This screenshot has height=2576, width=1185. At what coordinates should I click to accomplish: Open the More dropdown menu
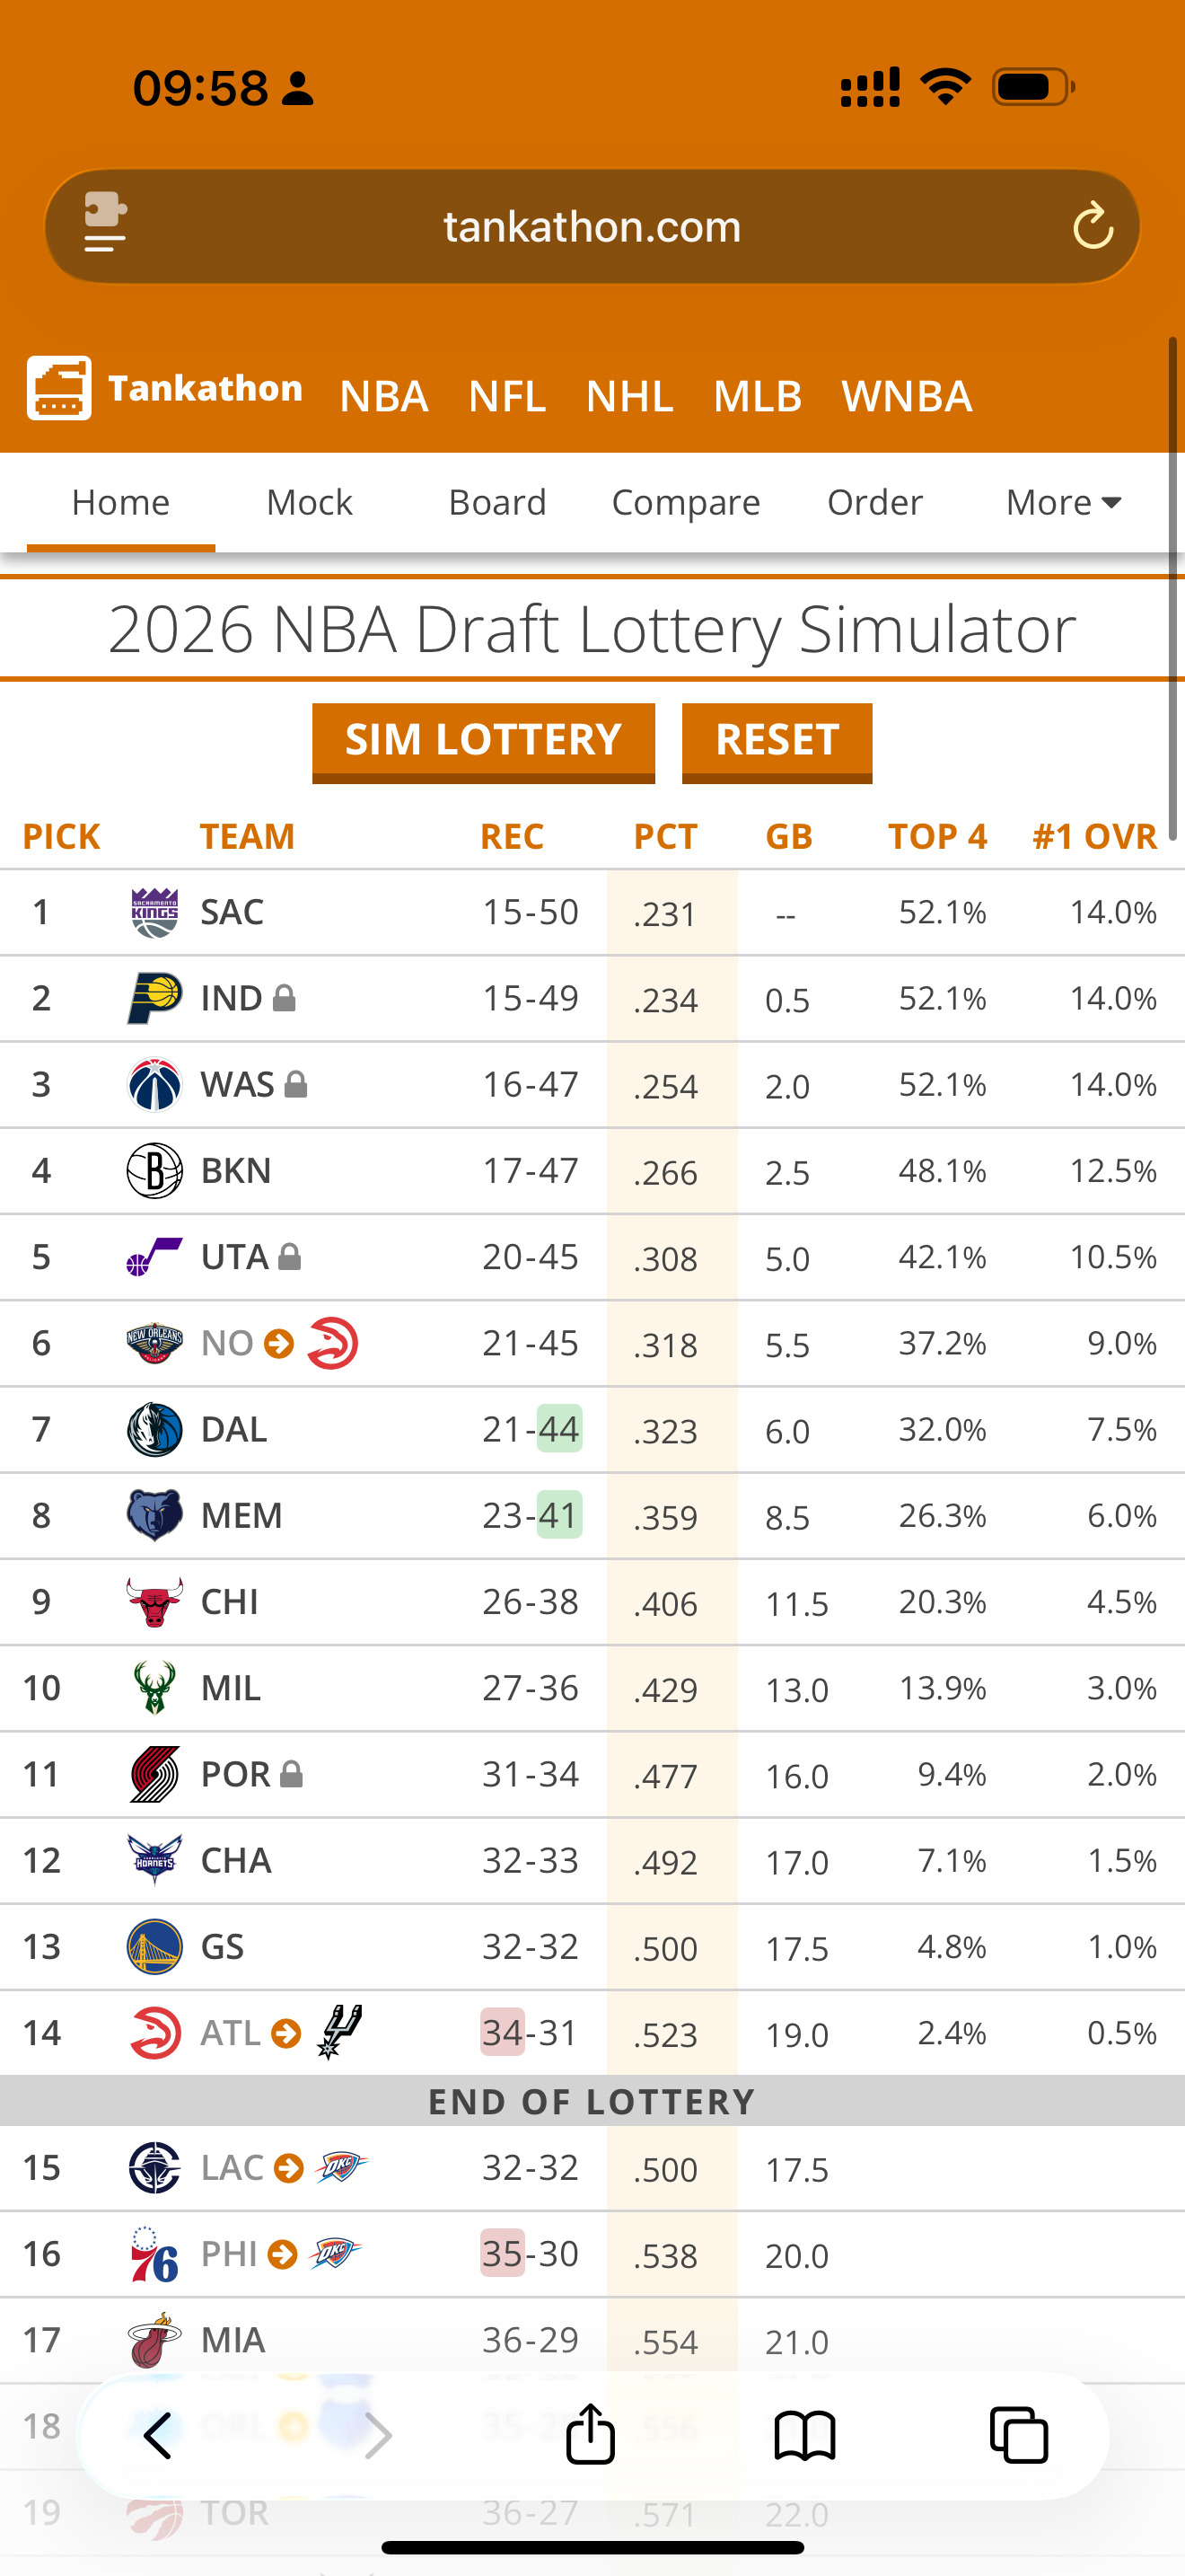(1062, 503)
